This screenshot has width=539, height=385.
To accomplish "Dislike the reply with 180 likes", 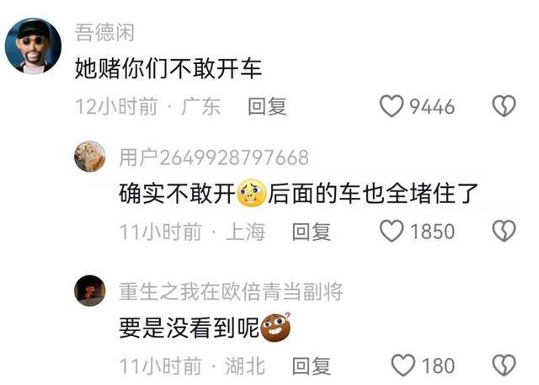I will (504, 365).
